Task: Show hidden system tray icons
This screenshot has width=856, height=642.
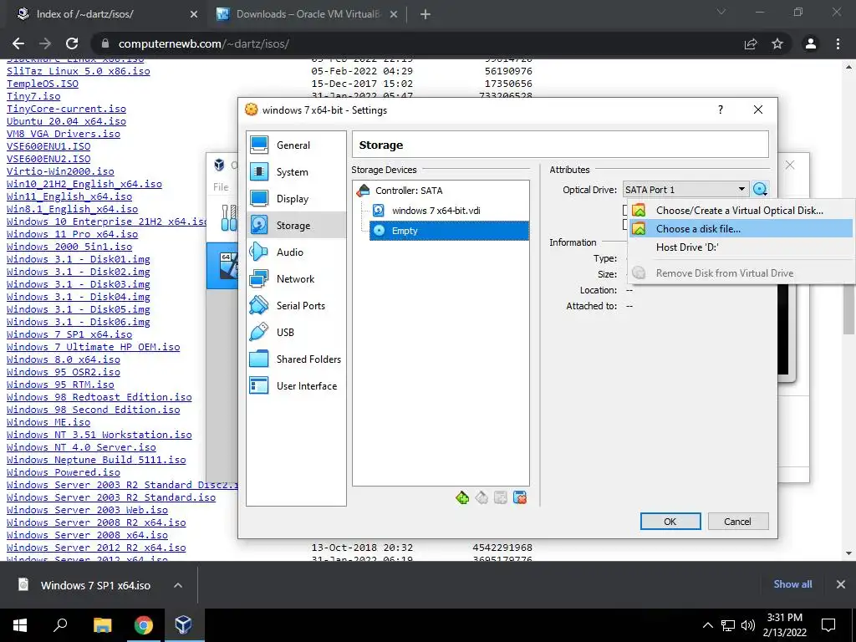Action: [707, 625]
